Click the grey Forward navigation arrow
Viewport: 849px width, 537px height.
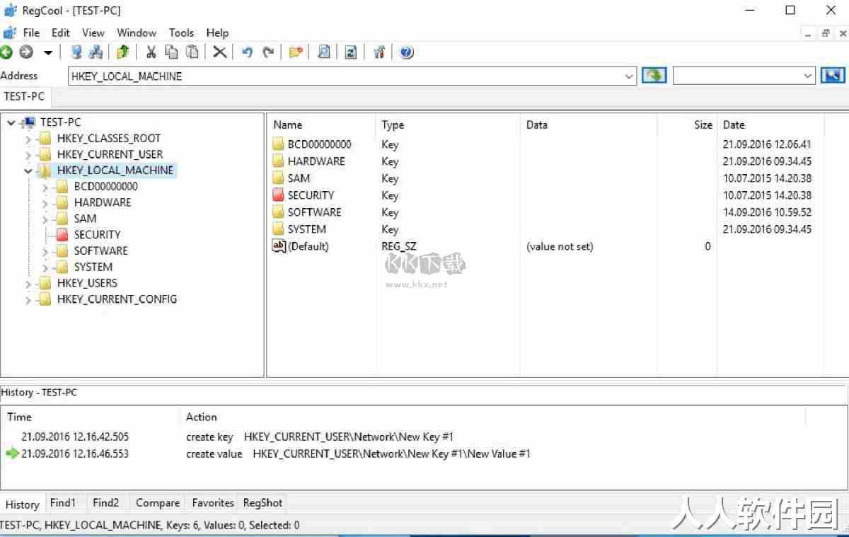26,52
